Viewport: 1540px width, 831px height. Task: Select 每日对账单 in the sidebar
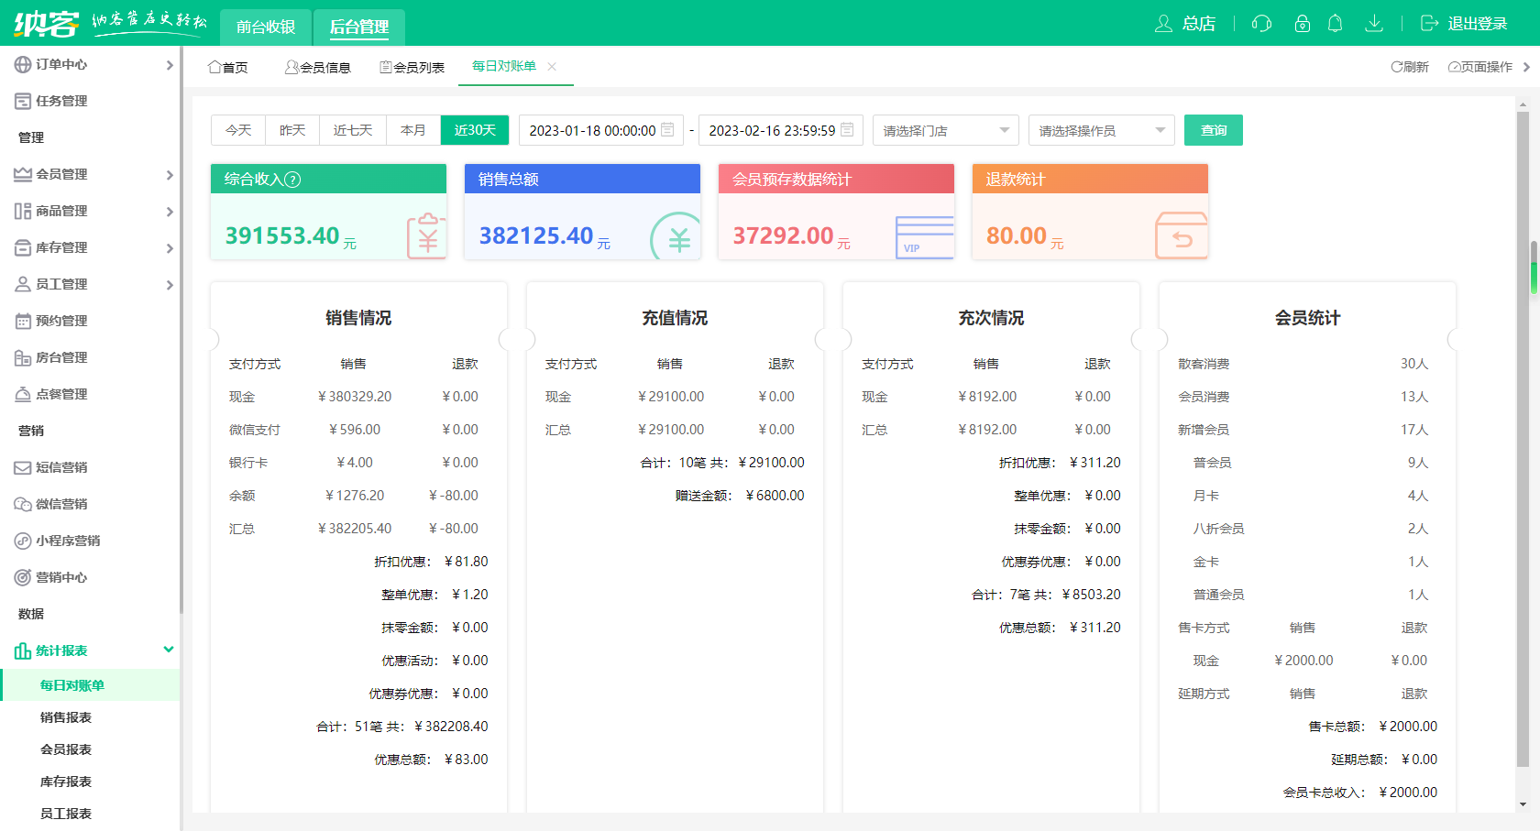tap(90, 685)
